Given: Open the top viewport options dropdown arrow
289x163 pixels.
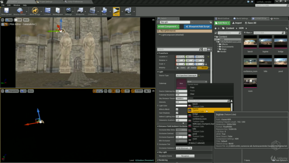Looking at the screenshot, I should [x=3, y=20].
